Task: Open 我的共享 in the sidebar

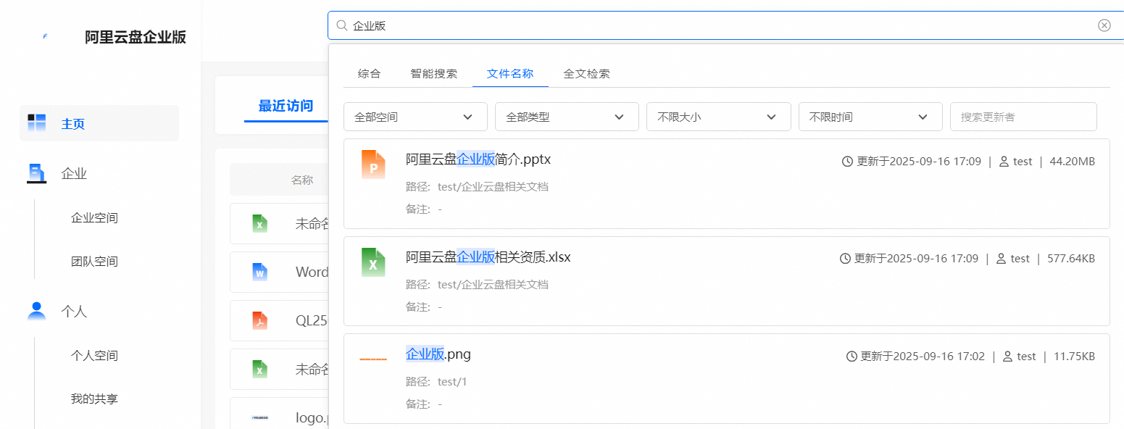Action: tap(94, 399)
